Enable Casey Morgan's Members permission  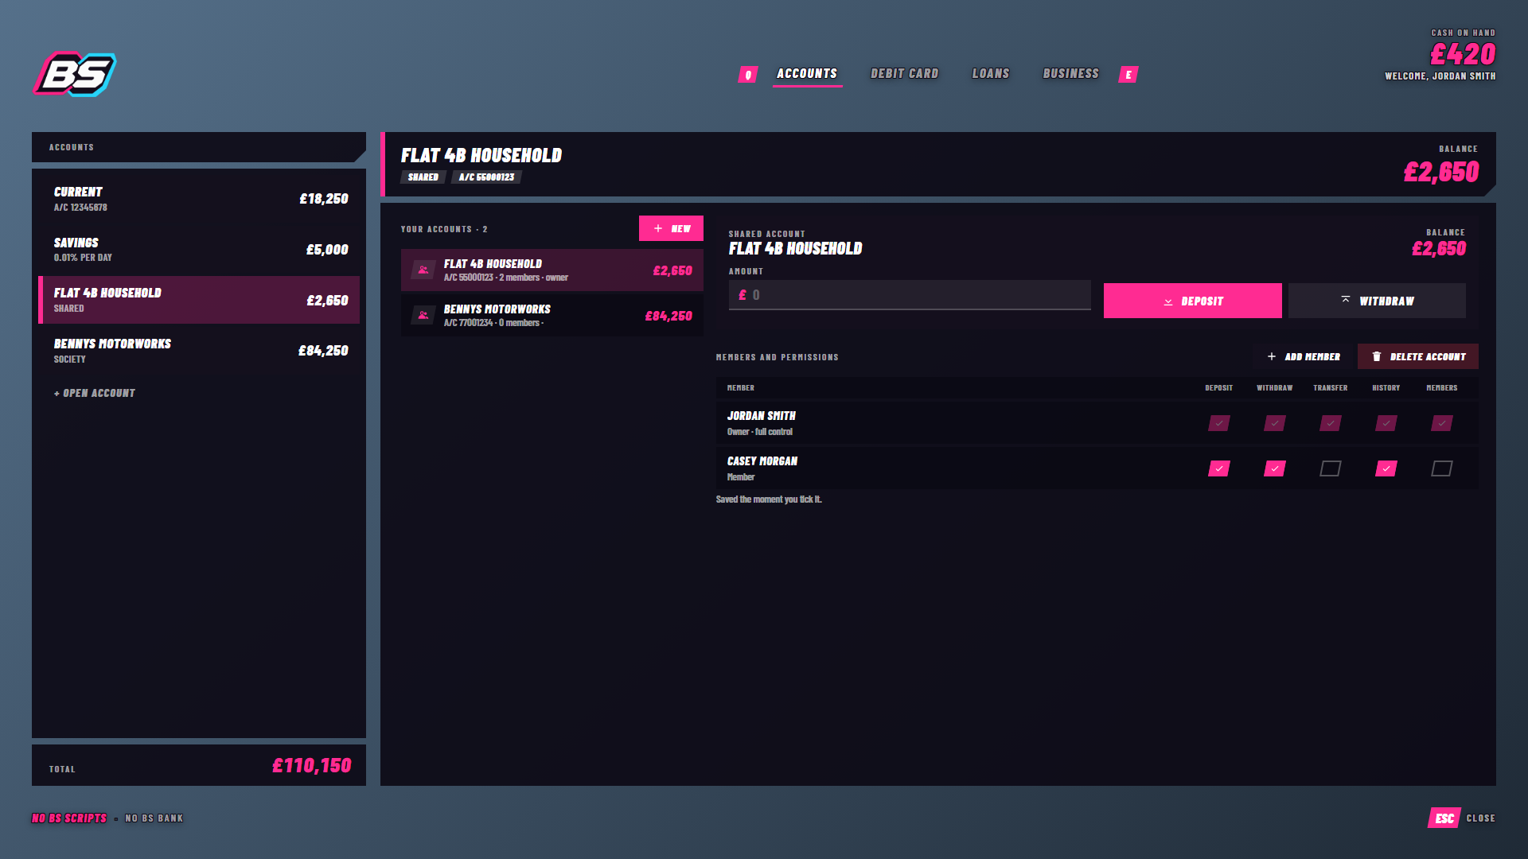pos(1442,468)
